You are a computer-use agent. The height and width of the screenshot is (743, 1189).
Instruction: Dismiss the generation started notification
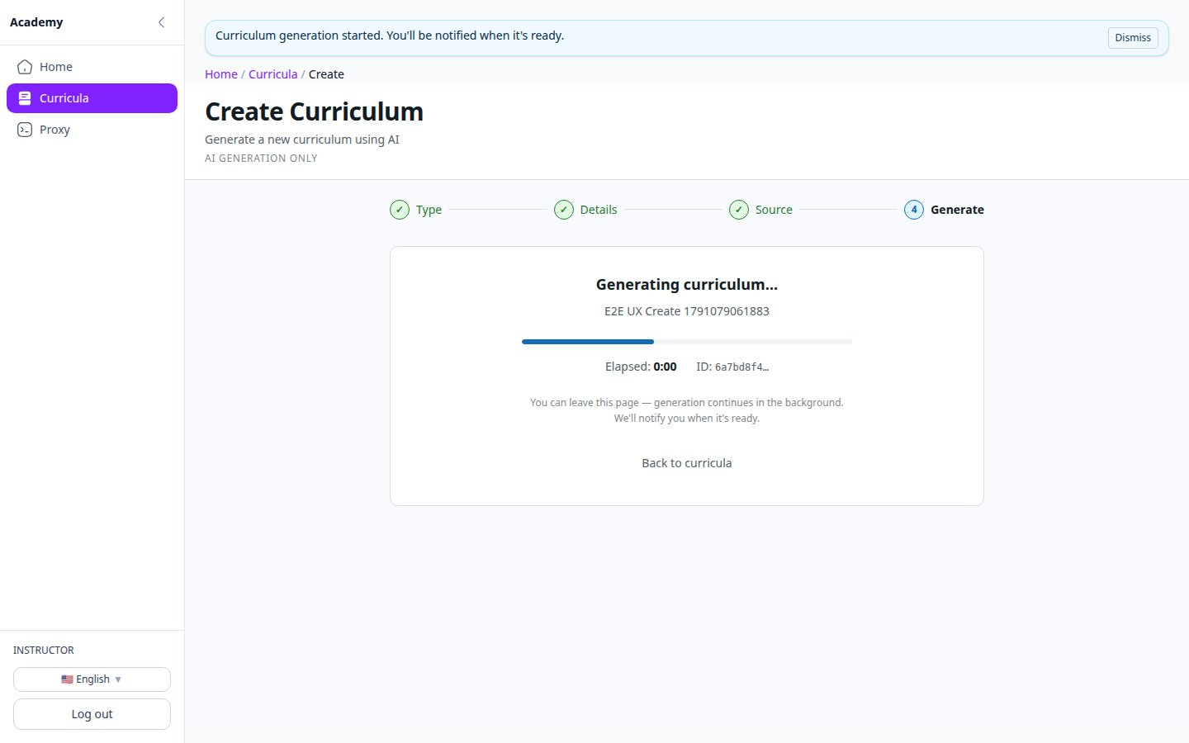pyautogui.click(x=1133, y=38)
